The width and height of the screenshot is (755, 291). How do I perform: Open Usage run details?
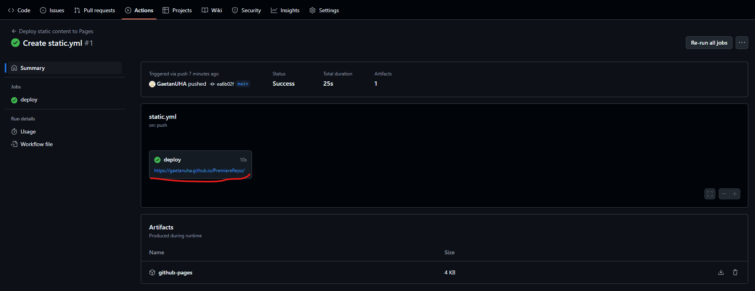[x=28, y=131]
